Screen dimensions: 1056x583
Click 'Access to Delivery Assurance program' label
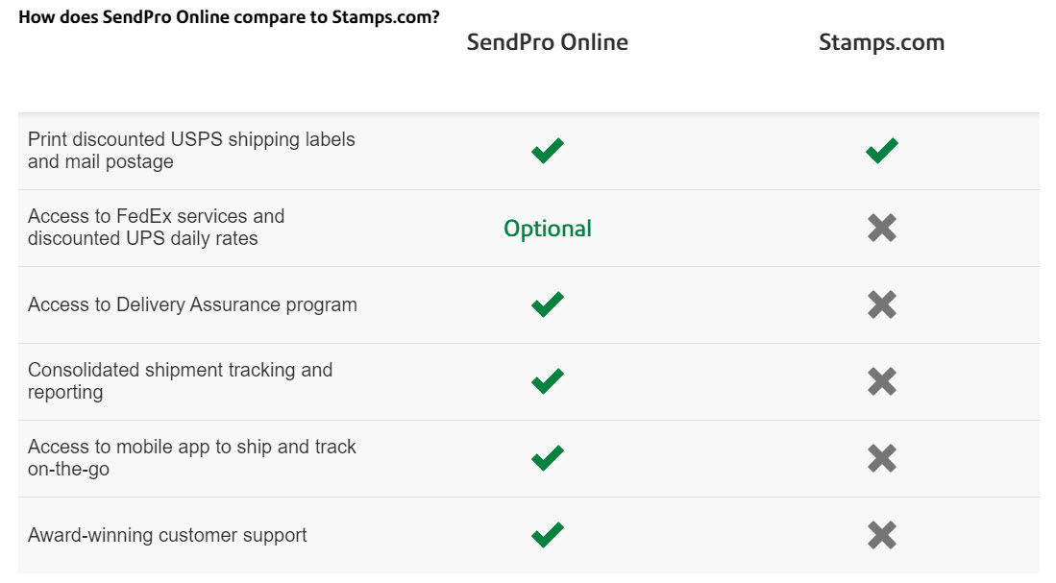pyautogui.click(x=192, y=305)
